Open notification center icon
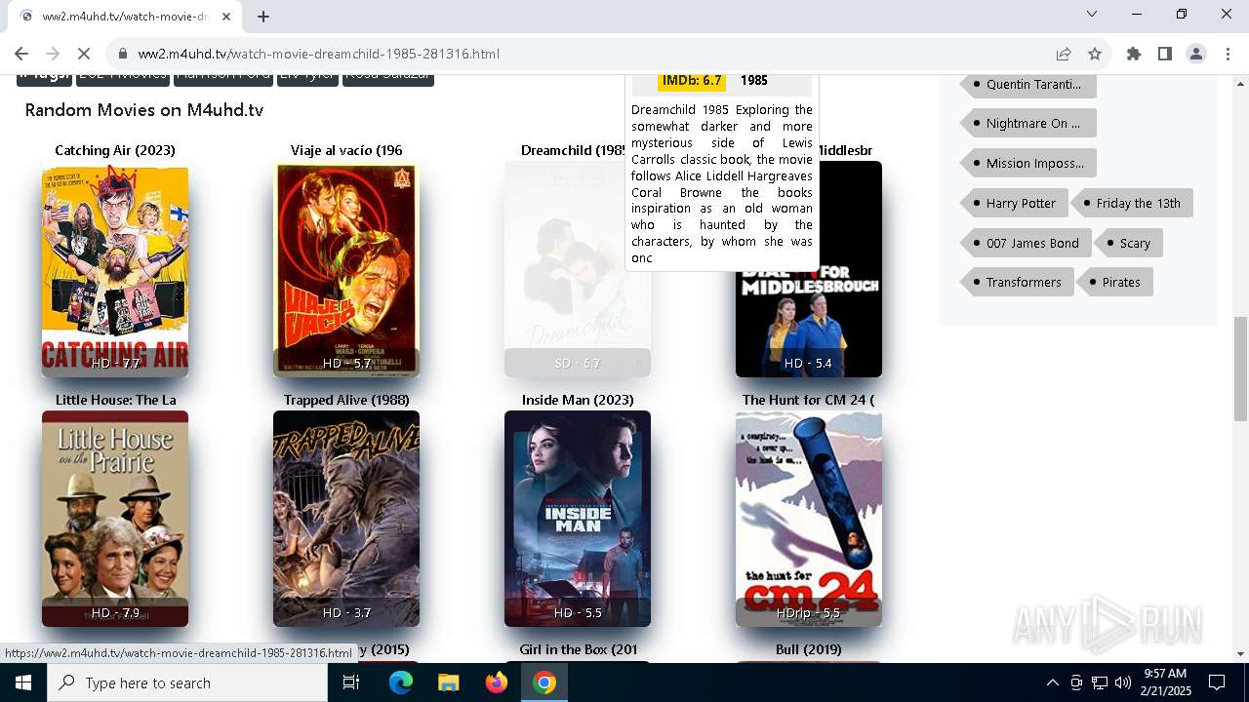This screenshot has width=1249, height=702. pos(1217,682)
